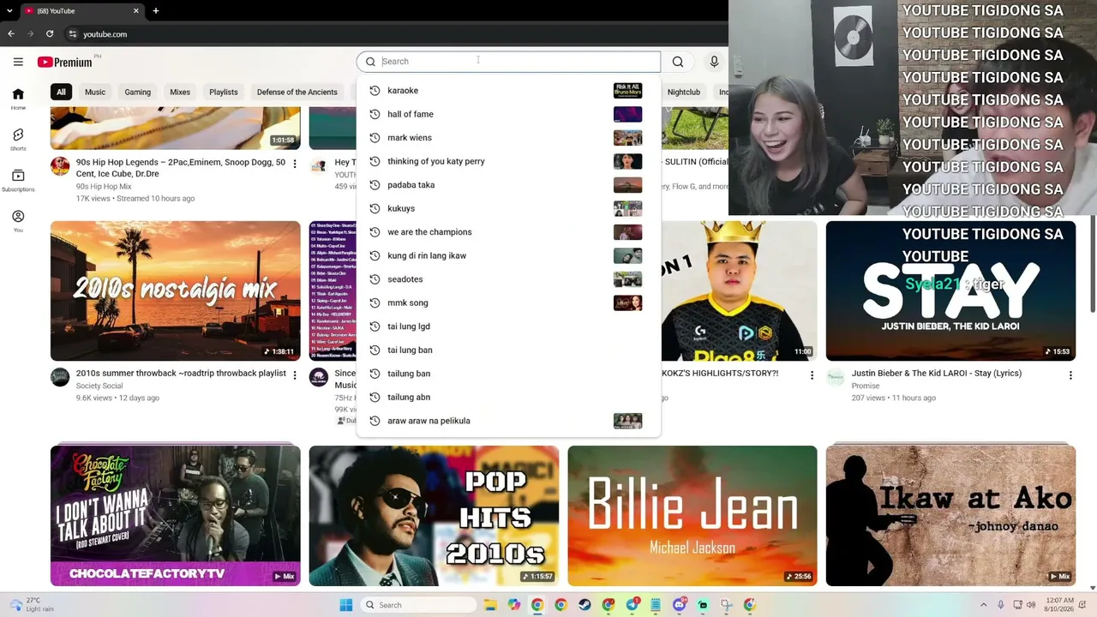Choose the padaba taka suggestion
The image size is (1097, 617).
508,185
